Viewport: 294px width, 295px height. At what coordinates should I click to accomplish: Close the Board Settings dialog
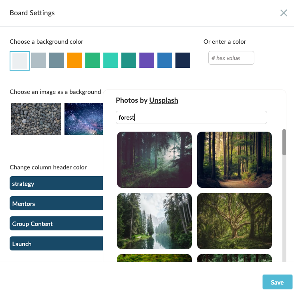[x=284, y=13]
